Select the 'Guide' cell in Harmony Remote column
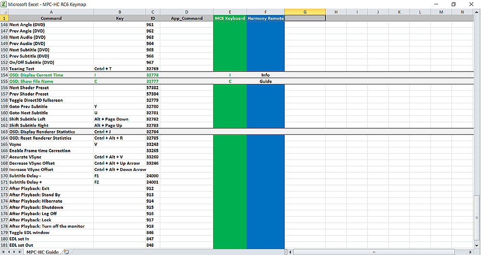Screen dimensions: 481x255 pos(266,82)
